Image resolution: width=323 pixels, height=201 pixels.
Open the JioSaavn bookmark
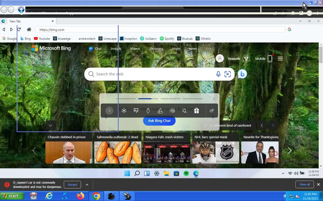[x=148, y=39]
